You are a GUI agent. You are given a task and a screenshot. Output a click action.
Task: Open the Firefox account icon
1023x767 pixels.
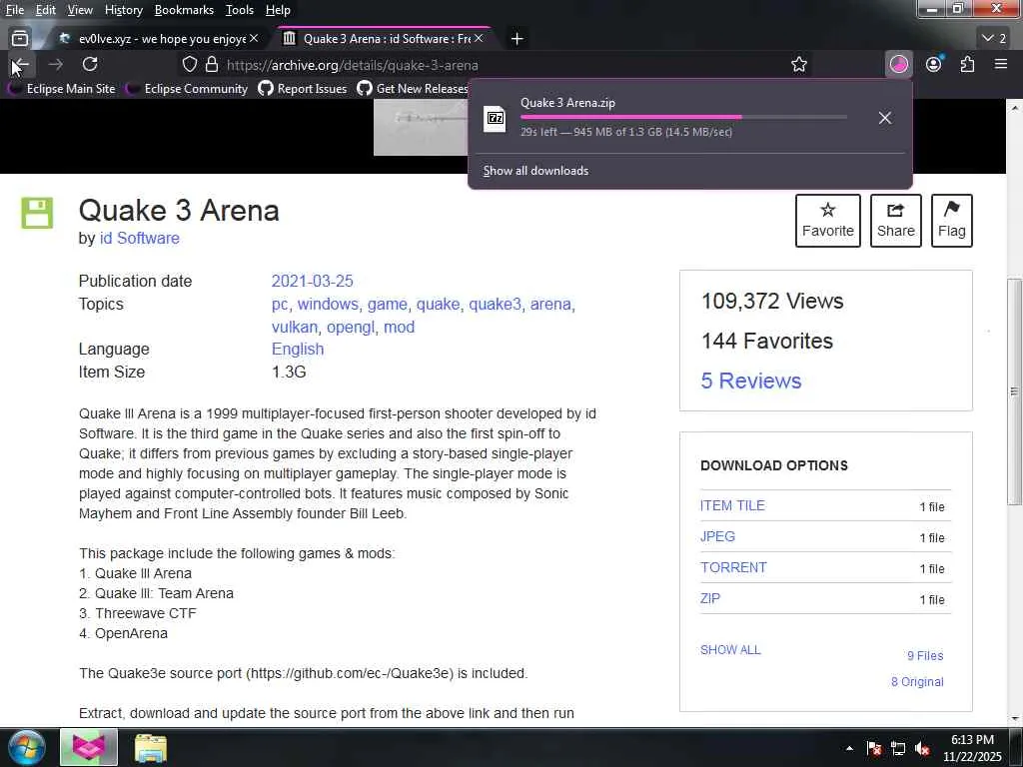934,65
